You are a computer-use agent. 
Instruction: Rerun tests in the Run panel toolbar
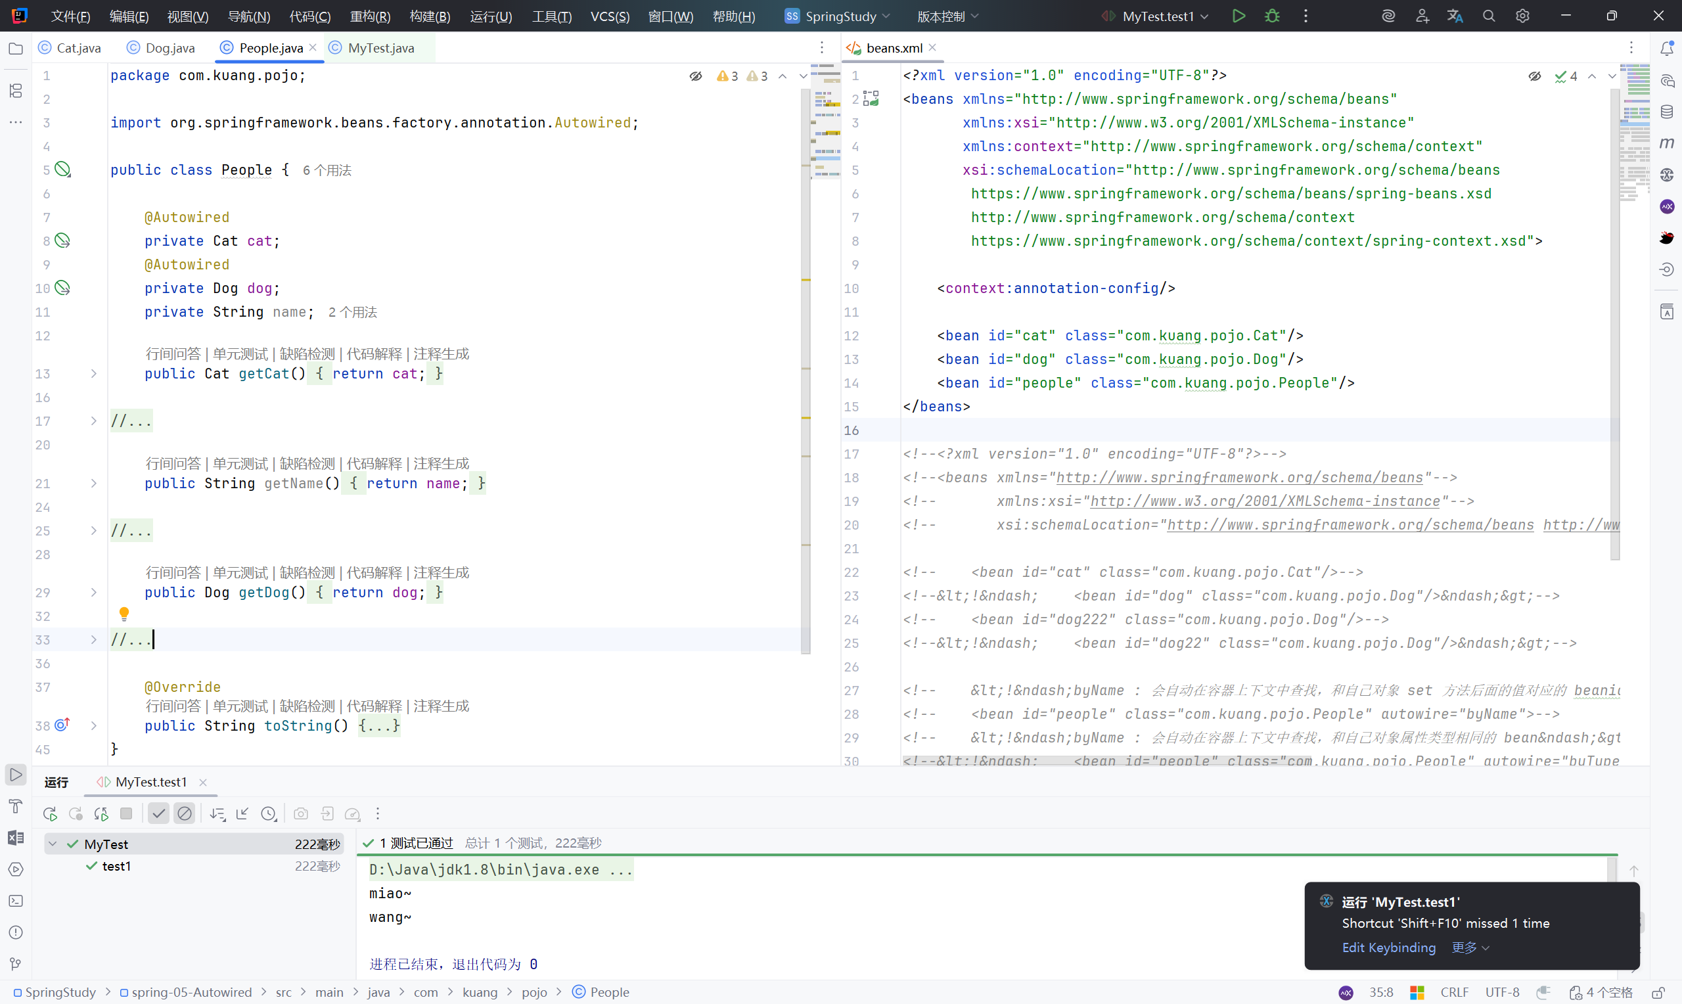pos(50,814)
